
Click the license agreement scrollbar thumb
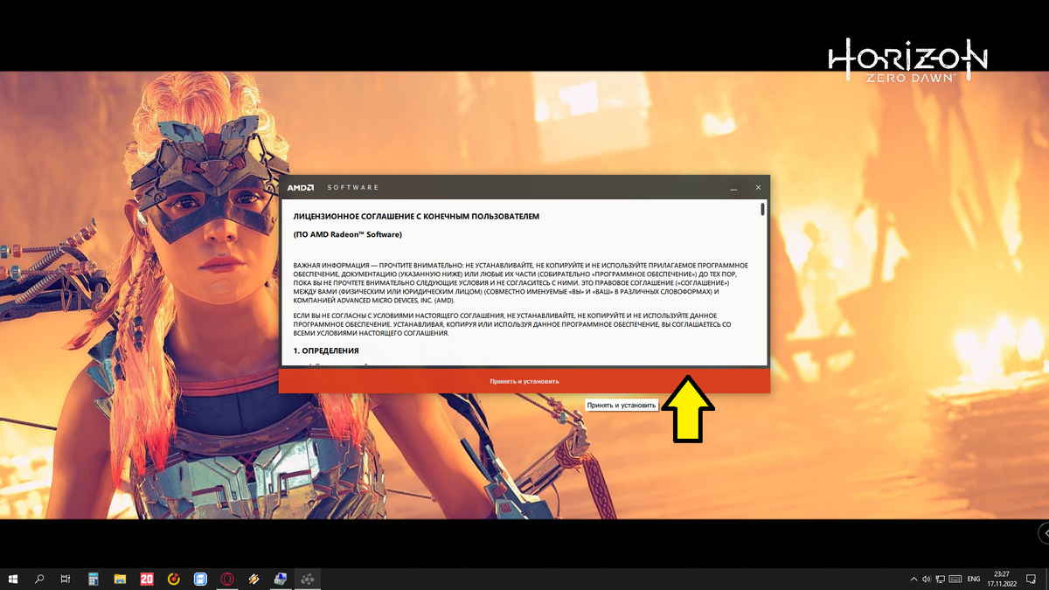(x=762, y=209)
